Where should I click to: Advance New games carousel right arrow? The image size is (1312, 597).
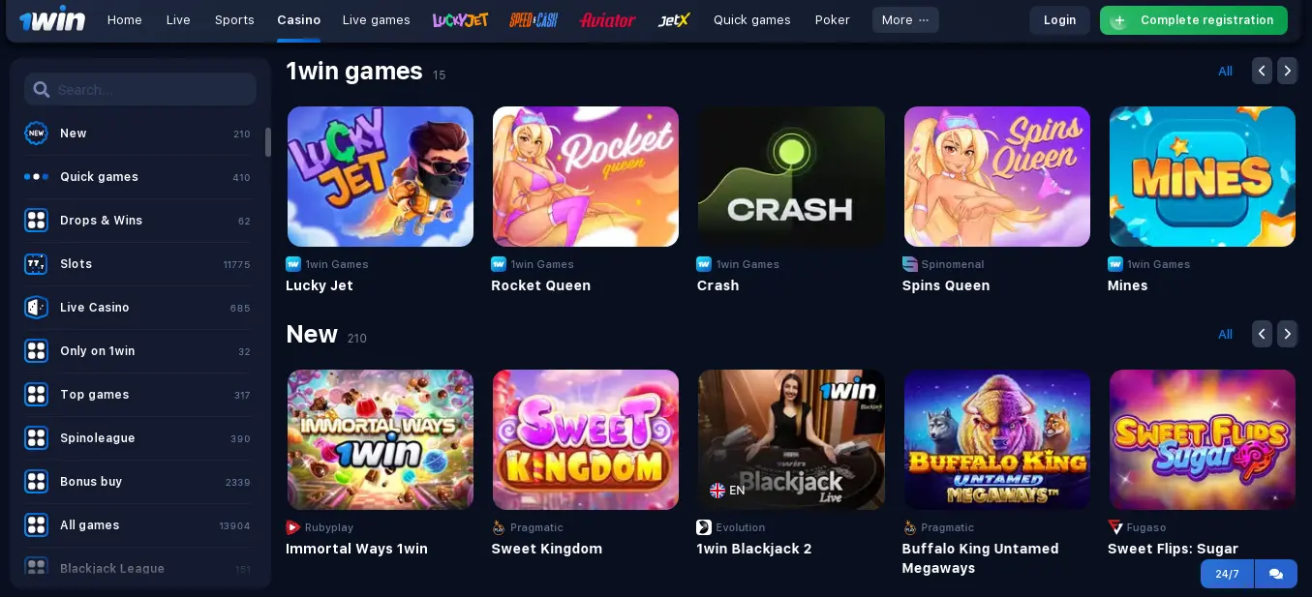pos(1287,334)
